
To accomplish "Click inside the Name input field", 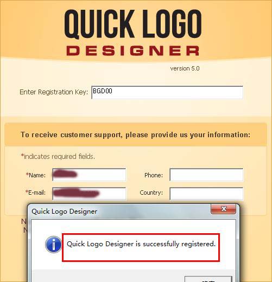I will 89,175.
